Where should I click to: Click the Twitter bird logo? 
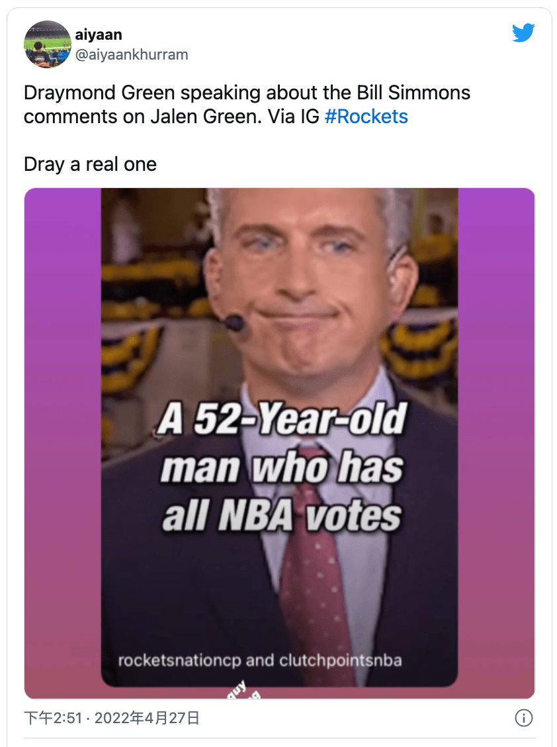click(x=523, y=33)
